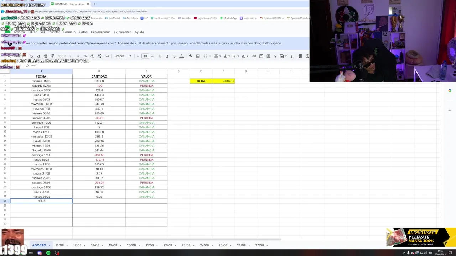Image resolution: width=456 pixels, height=256 pixels.
Task: Add a comment with the comment icon
Action: point(261,56)
